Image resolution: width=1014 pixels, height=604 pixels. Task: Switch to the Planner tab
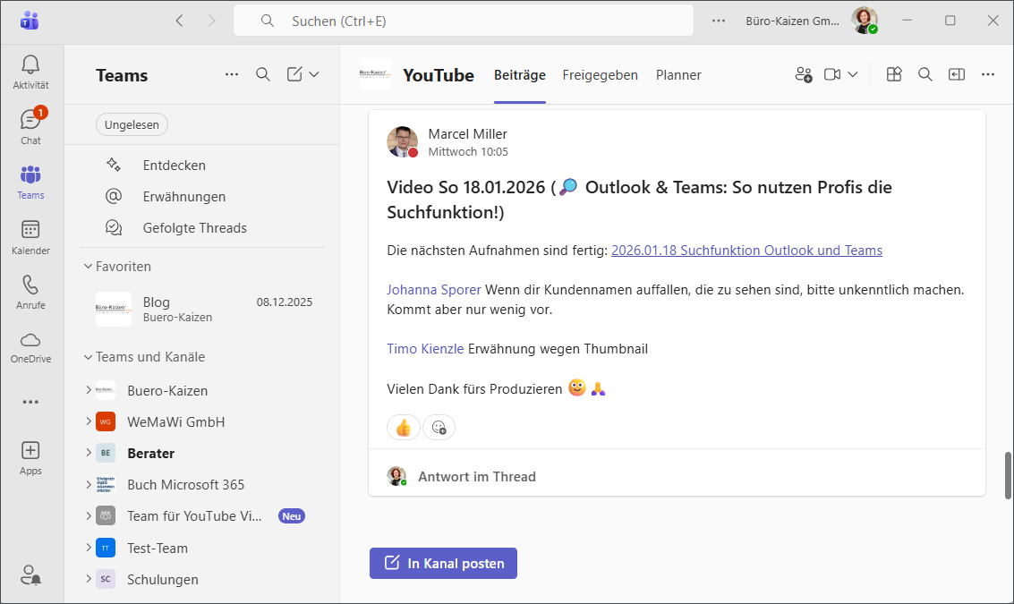[678, 75]
